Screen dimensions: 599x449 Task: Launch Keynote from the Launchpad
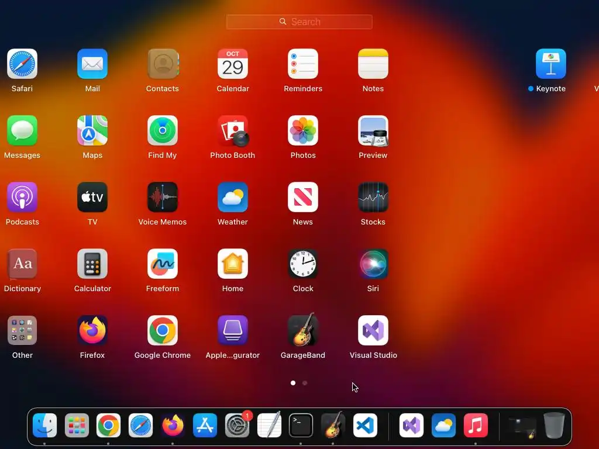(x=551, y=64)
